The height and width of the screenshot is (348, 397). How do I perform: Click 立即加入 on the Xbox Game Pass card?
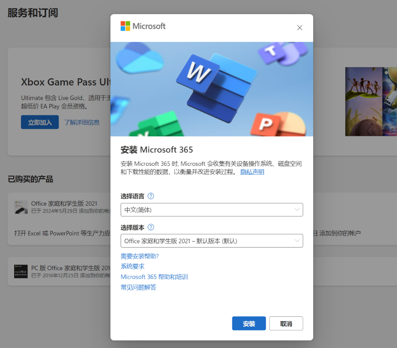pos(40,122)
